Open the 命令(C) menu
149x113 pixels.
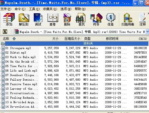point(20,9)
